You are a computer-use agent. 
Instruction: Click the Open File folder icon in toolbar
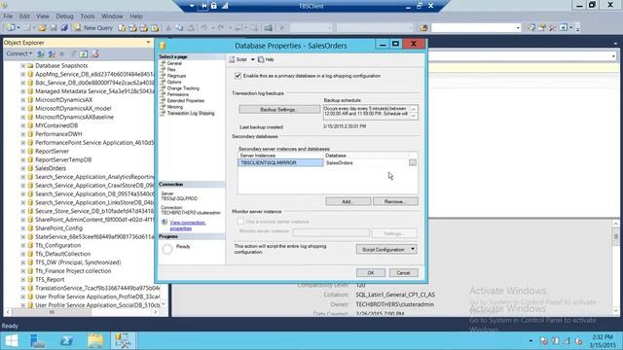pos(42,28)
